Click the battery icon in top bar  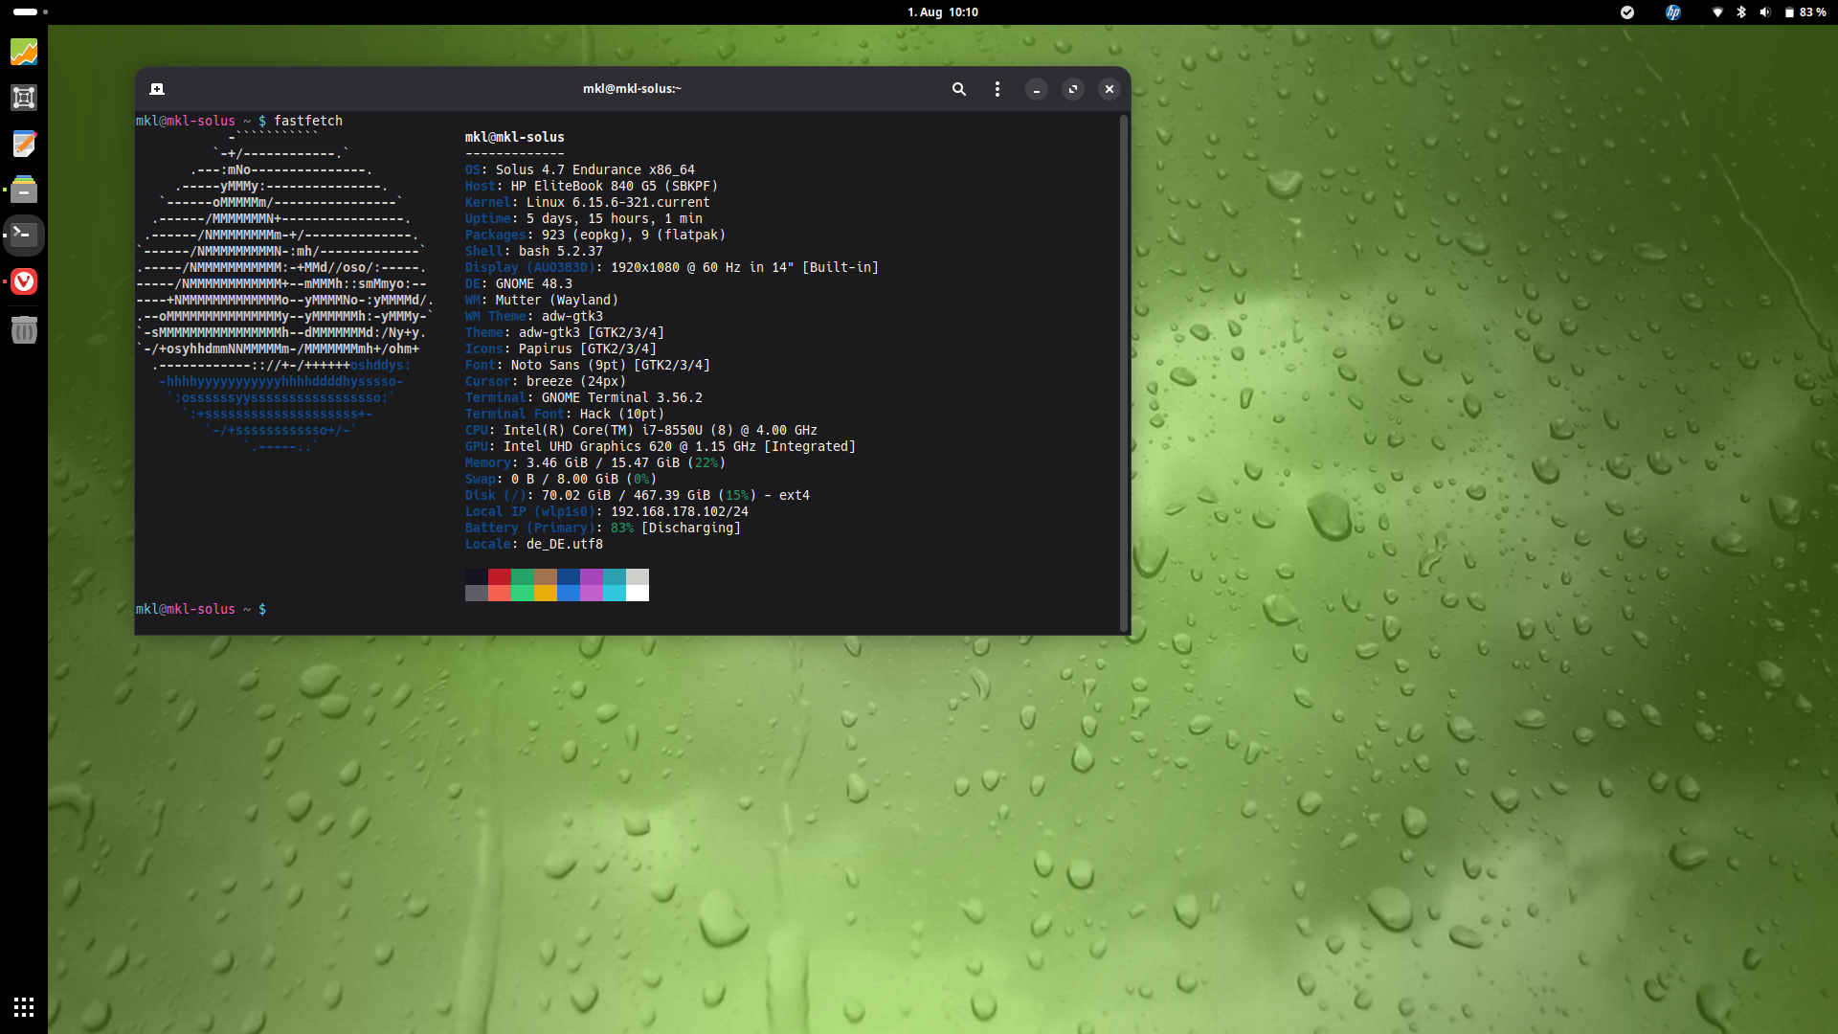pos(1788,12)
